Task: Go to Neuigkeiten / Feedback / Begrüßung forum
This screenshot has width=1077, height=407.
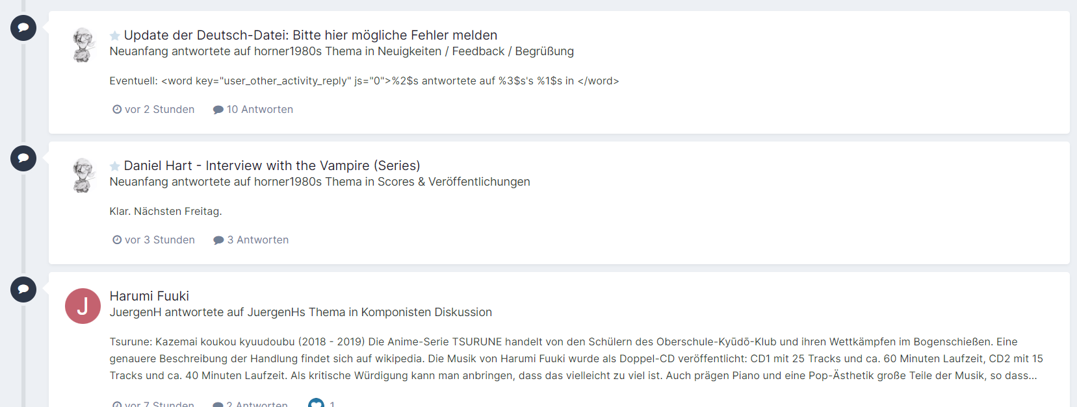Action: 476,51
